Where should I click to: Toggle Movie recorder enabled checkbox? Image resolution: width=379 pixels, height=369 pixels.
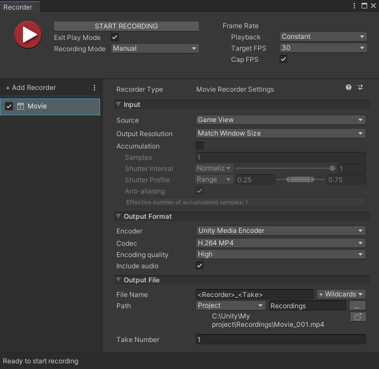click(x=9, y=106)
